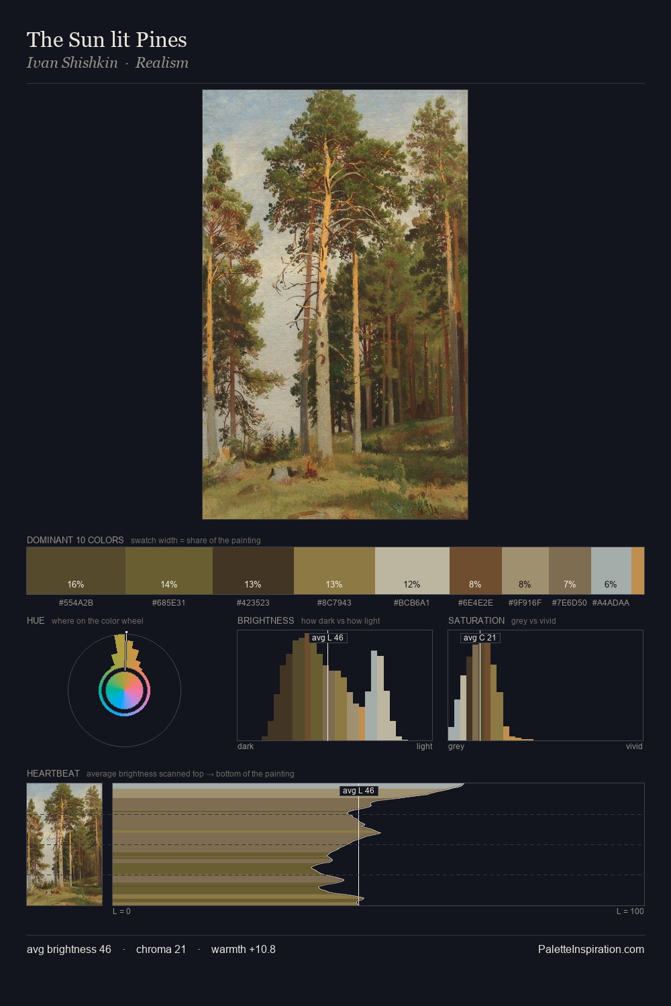Image resolution: width=671 pixels, height=1006 pixels.
Task: Select the 12% pale beige swatch #BCB6A1
Action: 412,571
